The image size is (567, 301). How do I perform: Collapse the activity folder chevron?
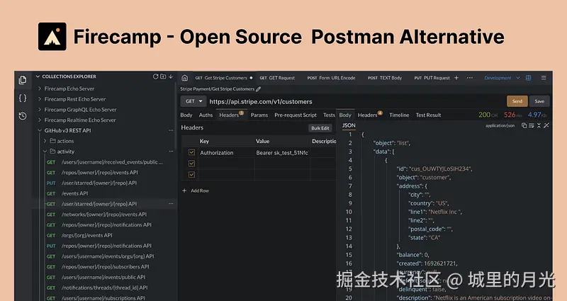[x=45, y=152]
